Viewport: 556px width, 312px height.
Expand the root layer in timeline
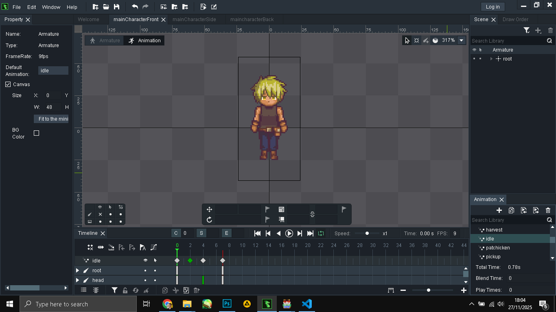pyautogui.click(x=78, y=270)
